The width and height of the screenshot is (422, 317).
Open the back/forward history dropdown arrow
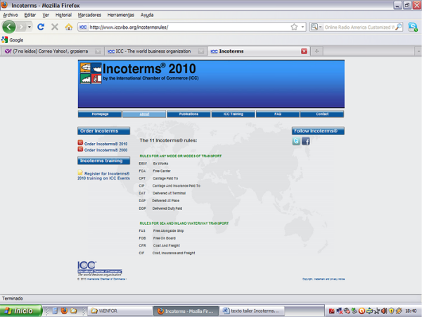[29, 27]
